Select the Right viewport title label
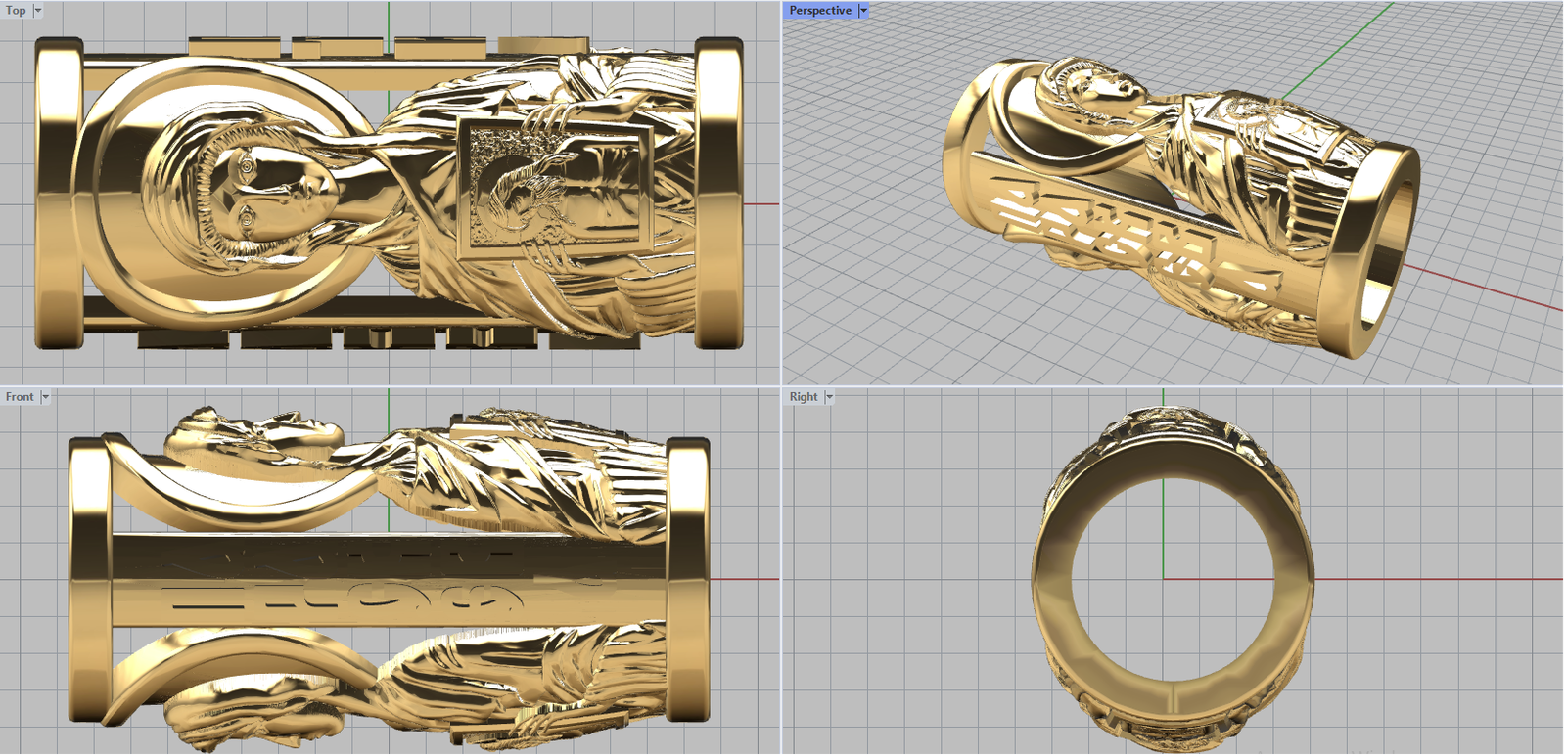Screen dimensions: 1566x755 [x=803, y=397]
